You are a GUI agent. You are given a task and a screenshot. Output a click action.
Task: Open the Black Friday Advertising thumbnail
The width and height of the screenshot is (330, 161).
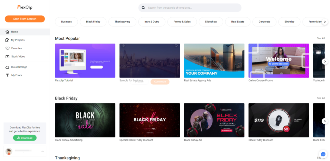click(x=85, y=120)
